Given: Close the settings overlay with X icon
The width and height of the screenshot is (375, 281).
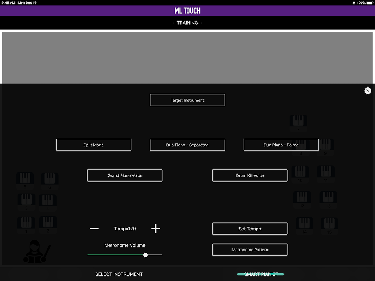Looking at the screenshot, I should pyautogui.click(x=368, y=91).
